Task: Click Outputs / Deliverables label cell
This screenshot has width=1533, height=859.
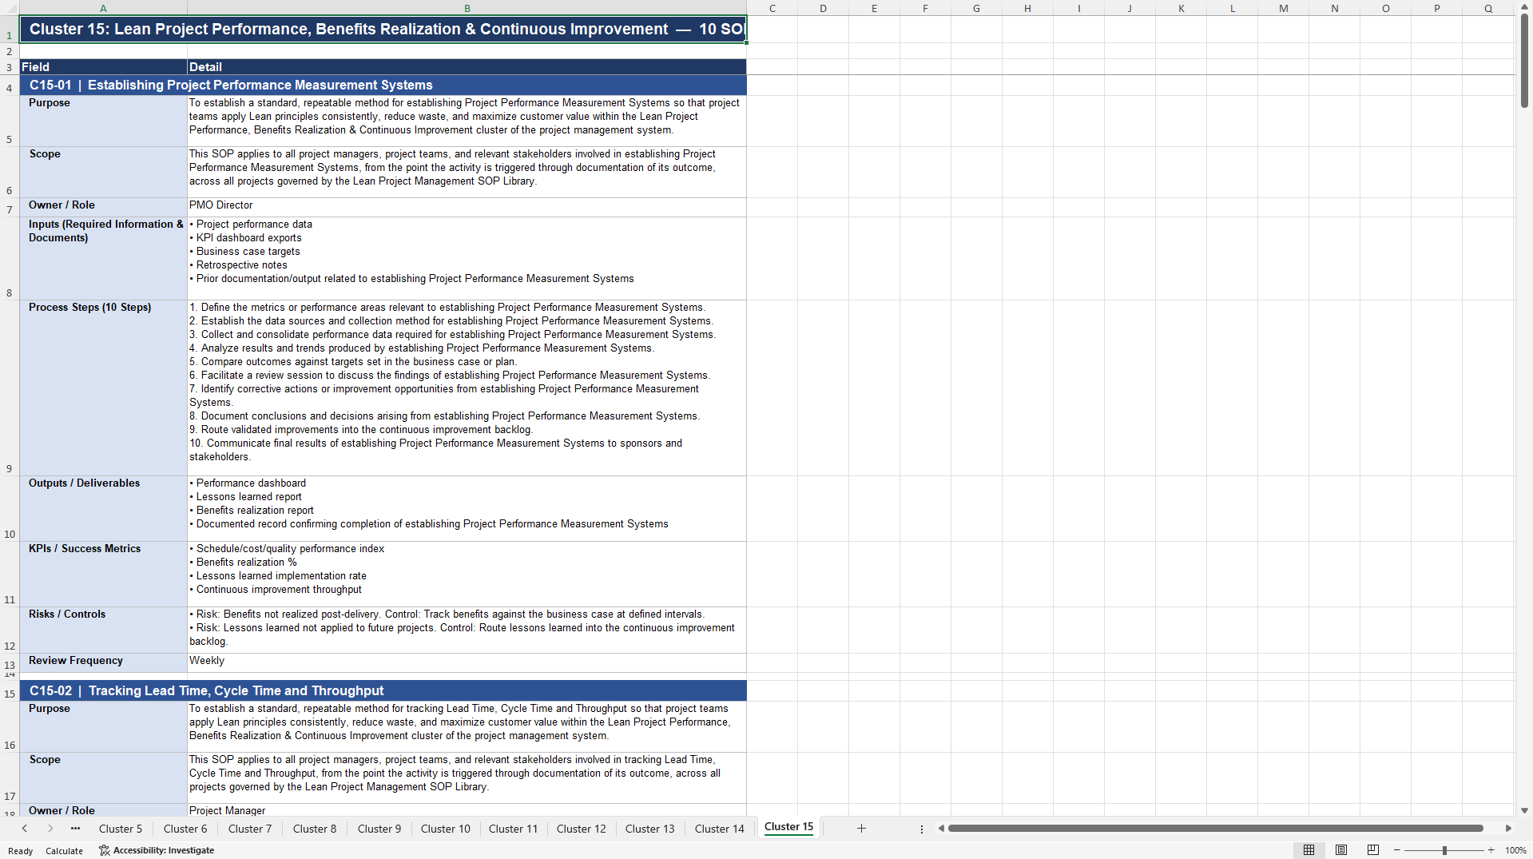Action: 104,508
